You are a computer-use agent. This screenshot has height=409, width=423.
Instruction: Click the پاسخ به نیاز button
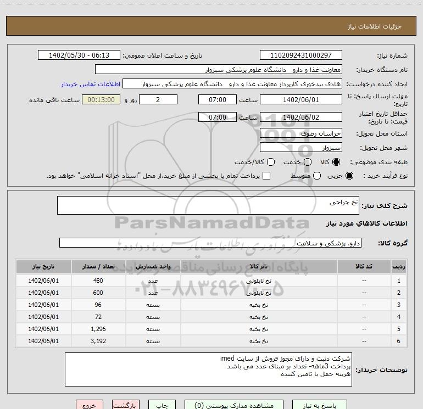click(x=319, y=405)
